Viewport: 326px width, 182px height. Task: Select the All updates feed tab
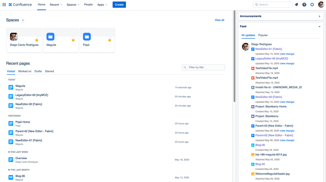248,35
